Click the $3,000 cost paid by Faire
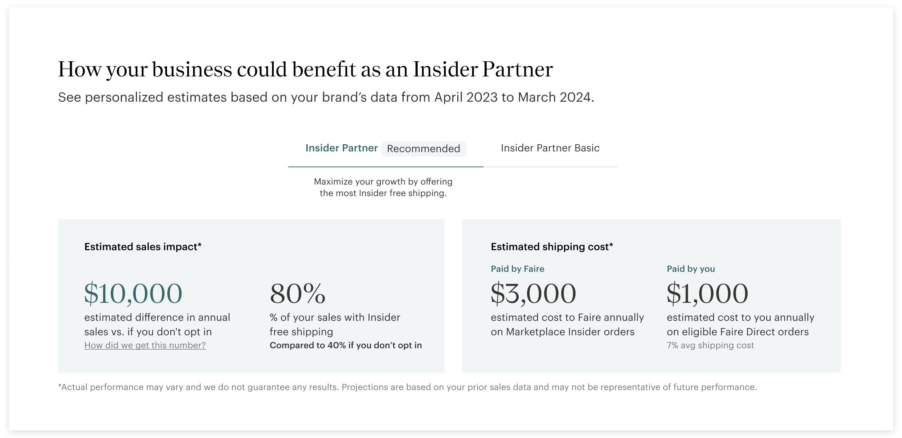902x438 pixels. coord(533,293)
